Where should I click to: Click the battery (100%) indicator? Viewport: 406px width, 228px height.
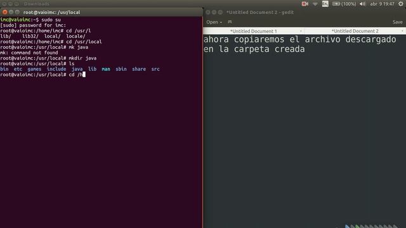(344, 4)
